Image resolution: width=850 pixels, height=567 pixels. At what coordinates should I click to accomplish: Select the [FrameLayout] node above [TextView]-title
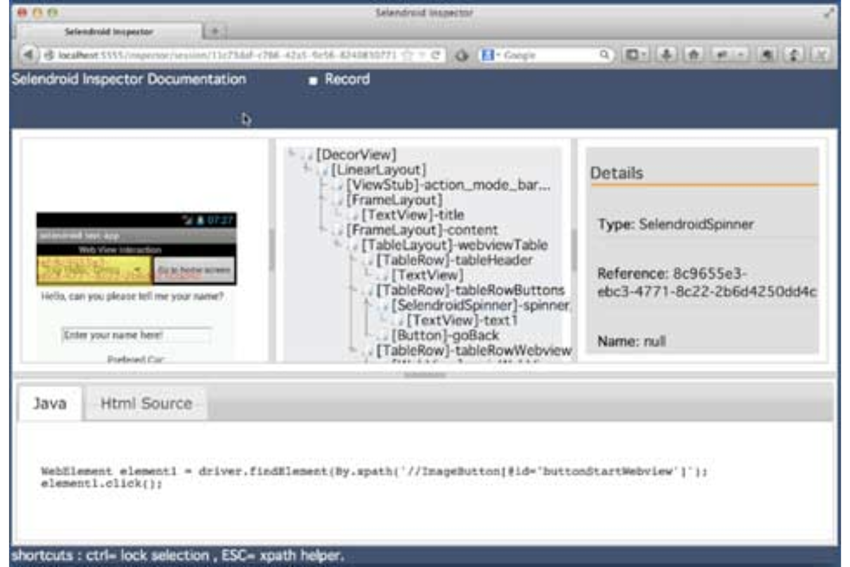tap(394, 200)
